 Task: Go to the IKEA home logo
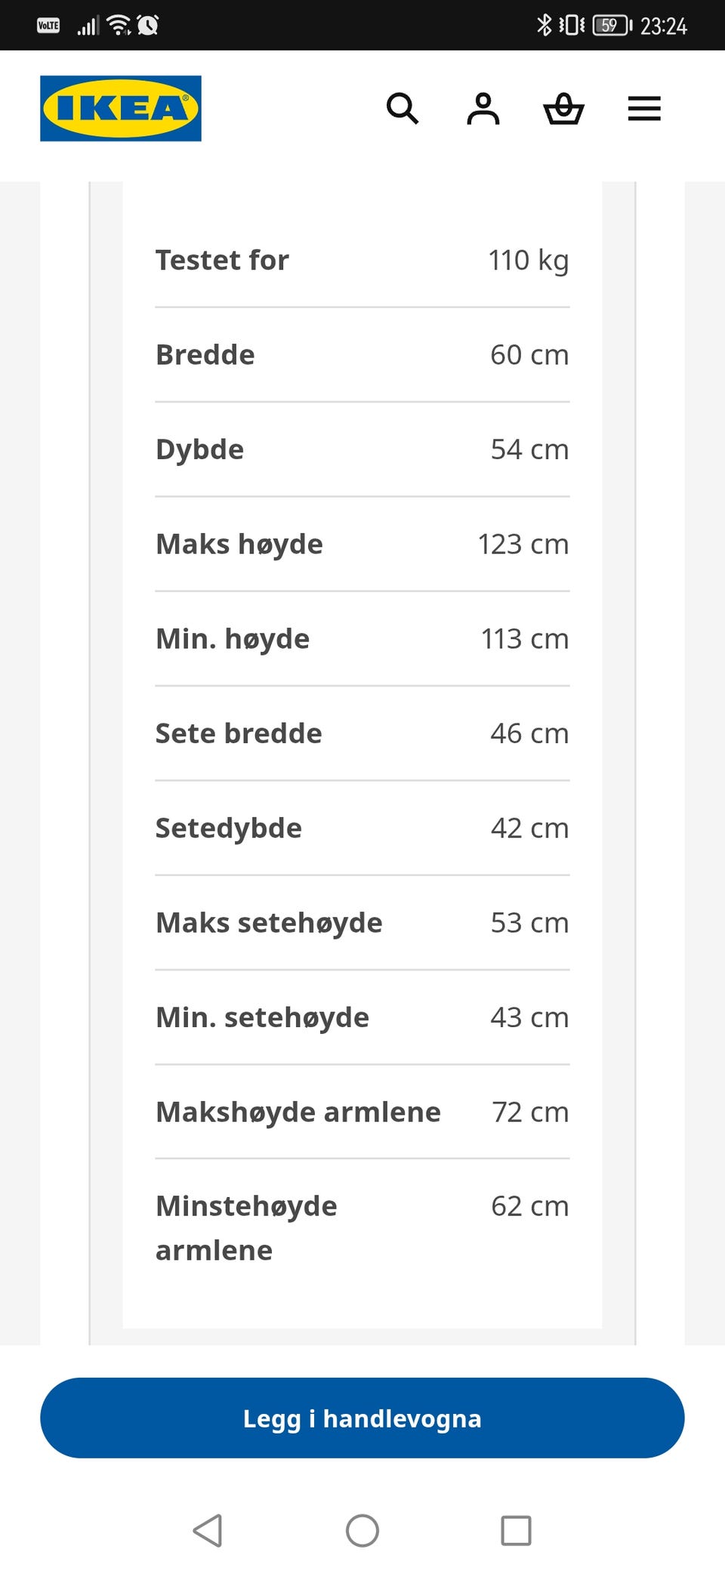(121, 108)
